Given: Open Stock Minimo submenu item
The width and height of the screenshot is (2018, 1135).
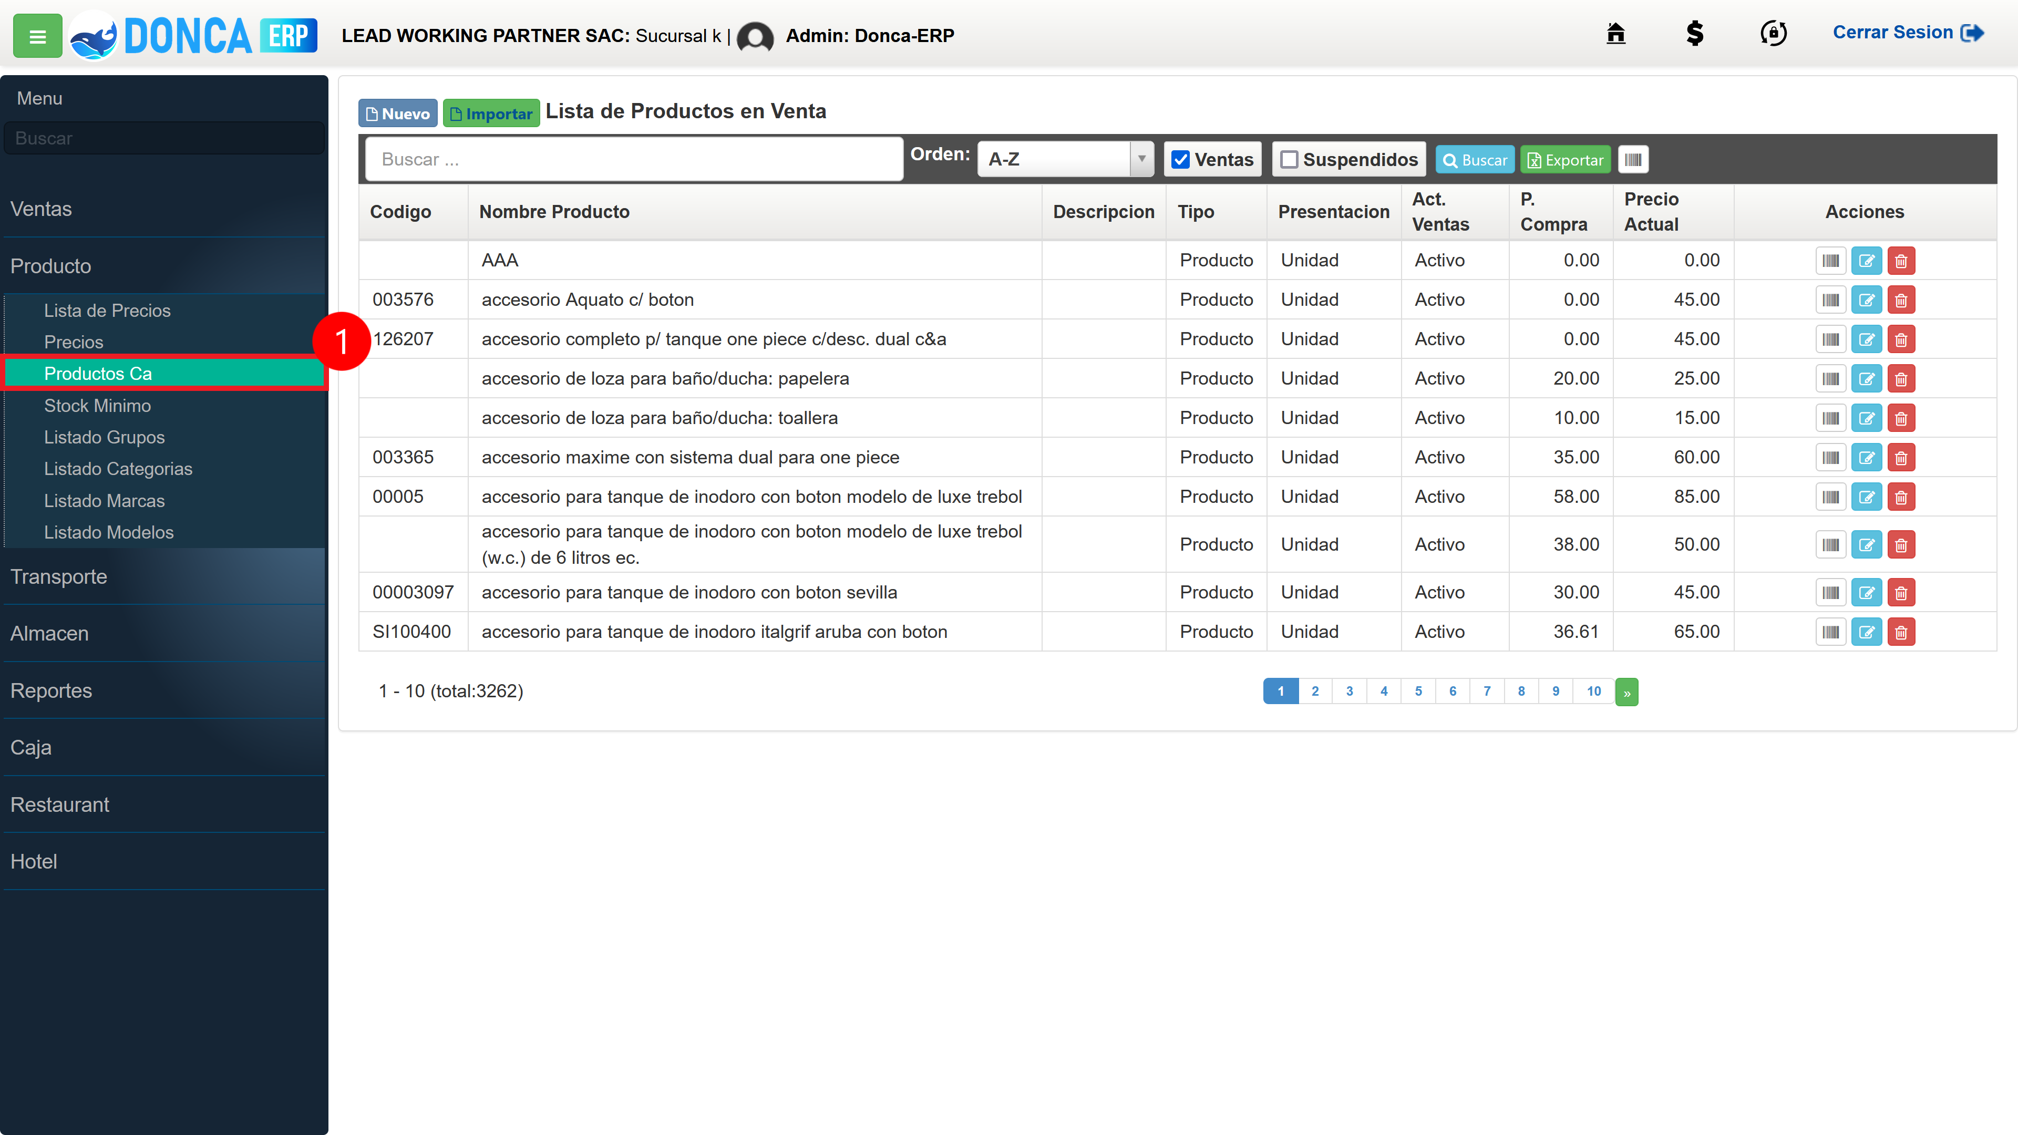Looking at the screenshot, I should pos(97,406).
